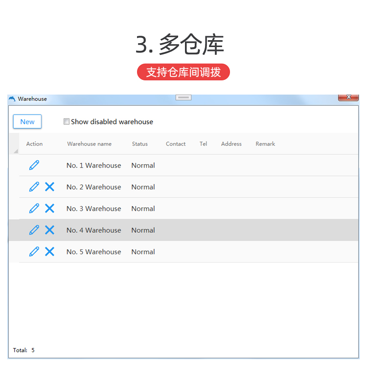Click the red 支持仓库间调拨 banner
This screenshot has height=392, width=367.
click(183, 72)
